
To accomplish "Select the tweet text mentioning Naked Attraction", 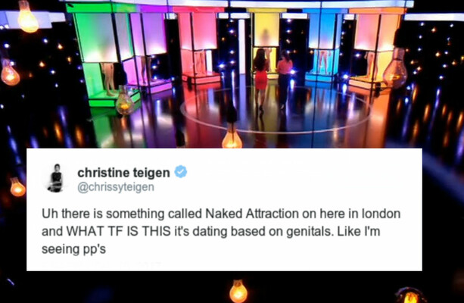I will point(221,231).
